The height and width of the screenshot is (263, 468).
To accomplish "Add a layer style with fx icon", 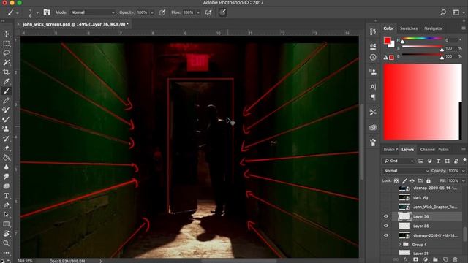I will (x=406, y=260).
